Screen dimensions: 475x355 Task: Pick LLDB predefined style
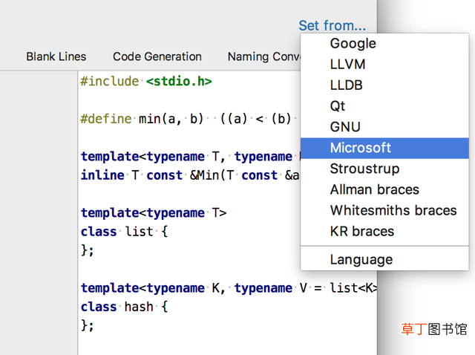384,85
